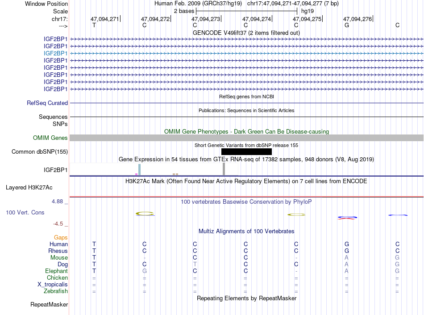Click small pink bar in GTEx chart
Screen dimensions: 424x315
[136, 174]
